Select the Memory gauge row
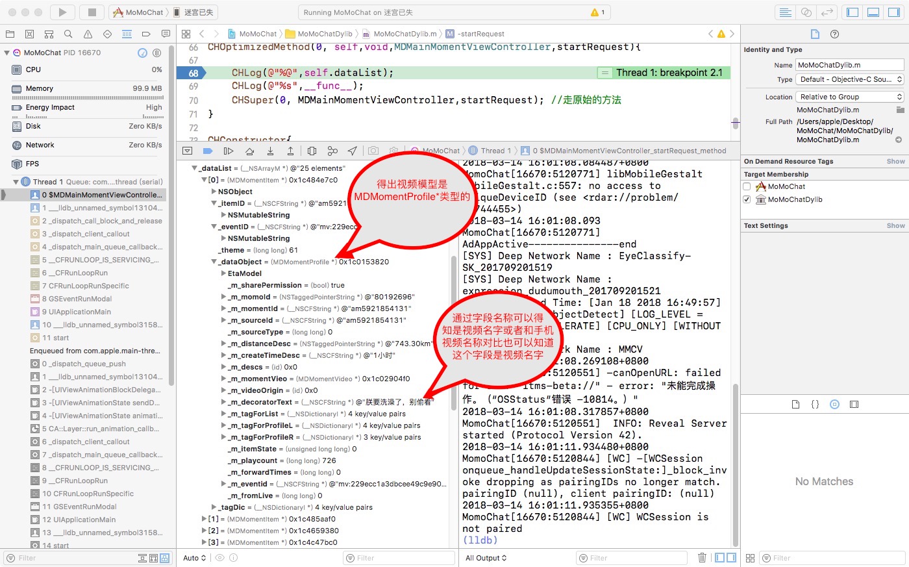 86,88
